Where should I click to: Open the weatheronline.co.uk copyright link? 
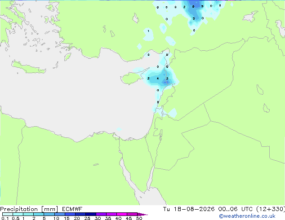[x=247, y=216]
